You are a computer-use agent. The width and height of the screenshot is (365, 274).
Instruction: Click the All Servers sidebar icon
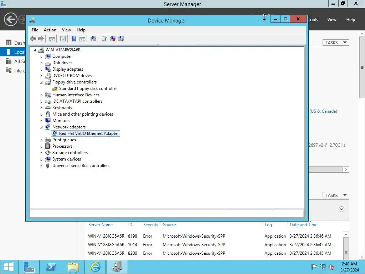(x=9, y=61)
